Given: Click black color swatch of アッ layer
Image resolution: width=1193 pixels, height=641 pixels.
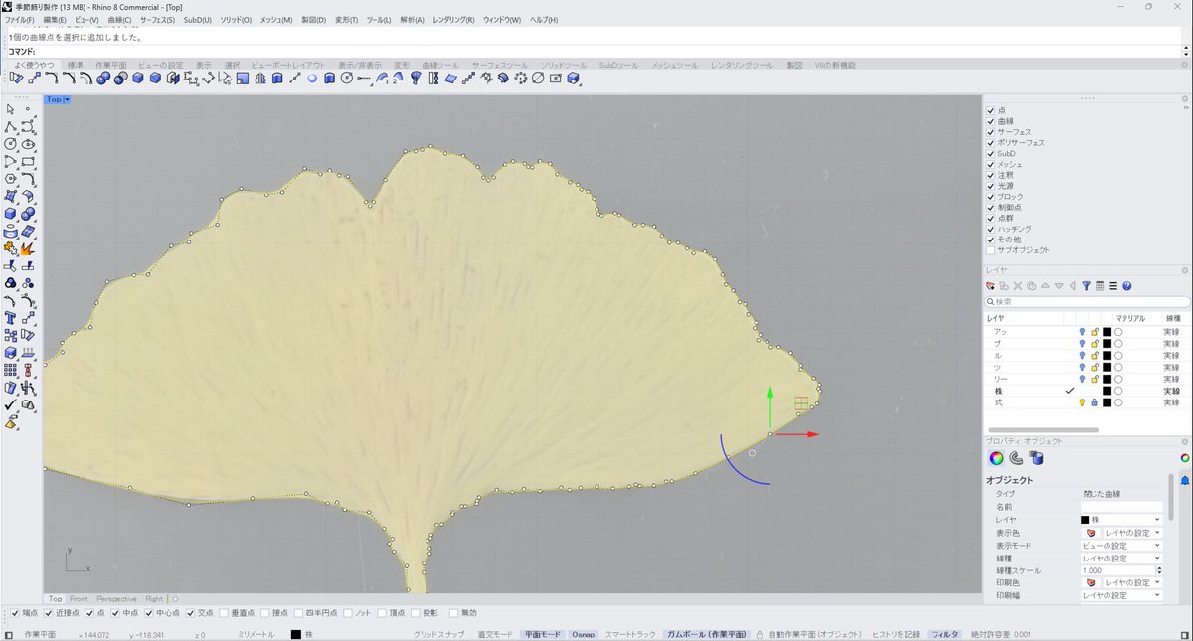Looking at the screenshot, I should [x=1107, y=331].
